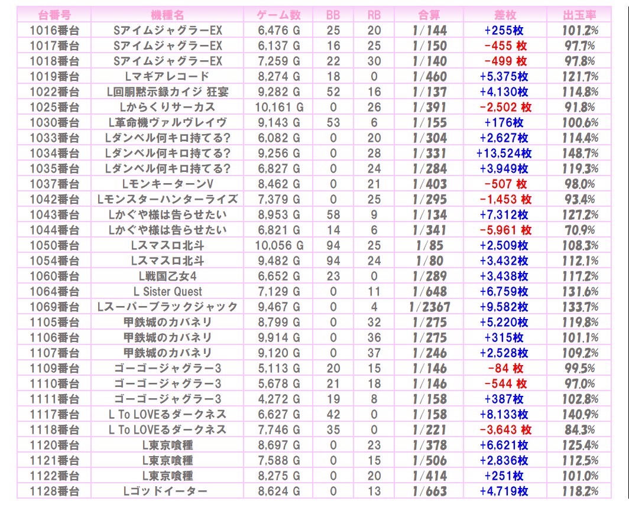This screenshot has height=514, width=629.
Task: Select the 1121番台 cell
Action: [54, 461]
